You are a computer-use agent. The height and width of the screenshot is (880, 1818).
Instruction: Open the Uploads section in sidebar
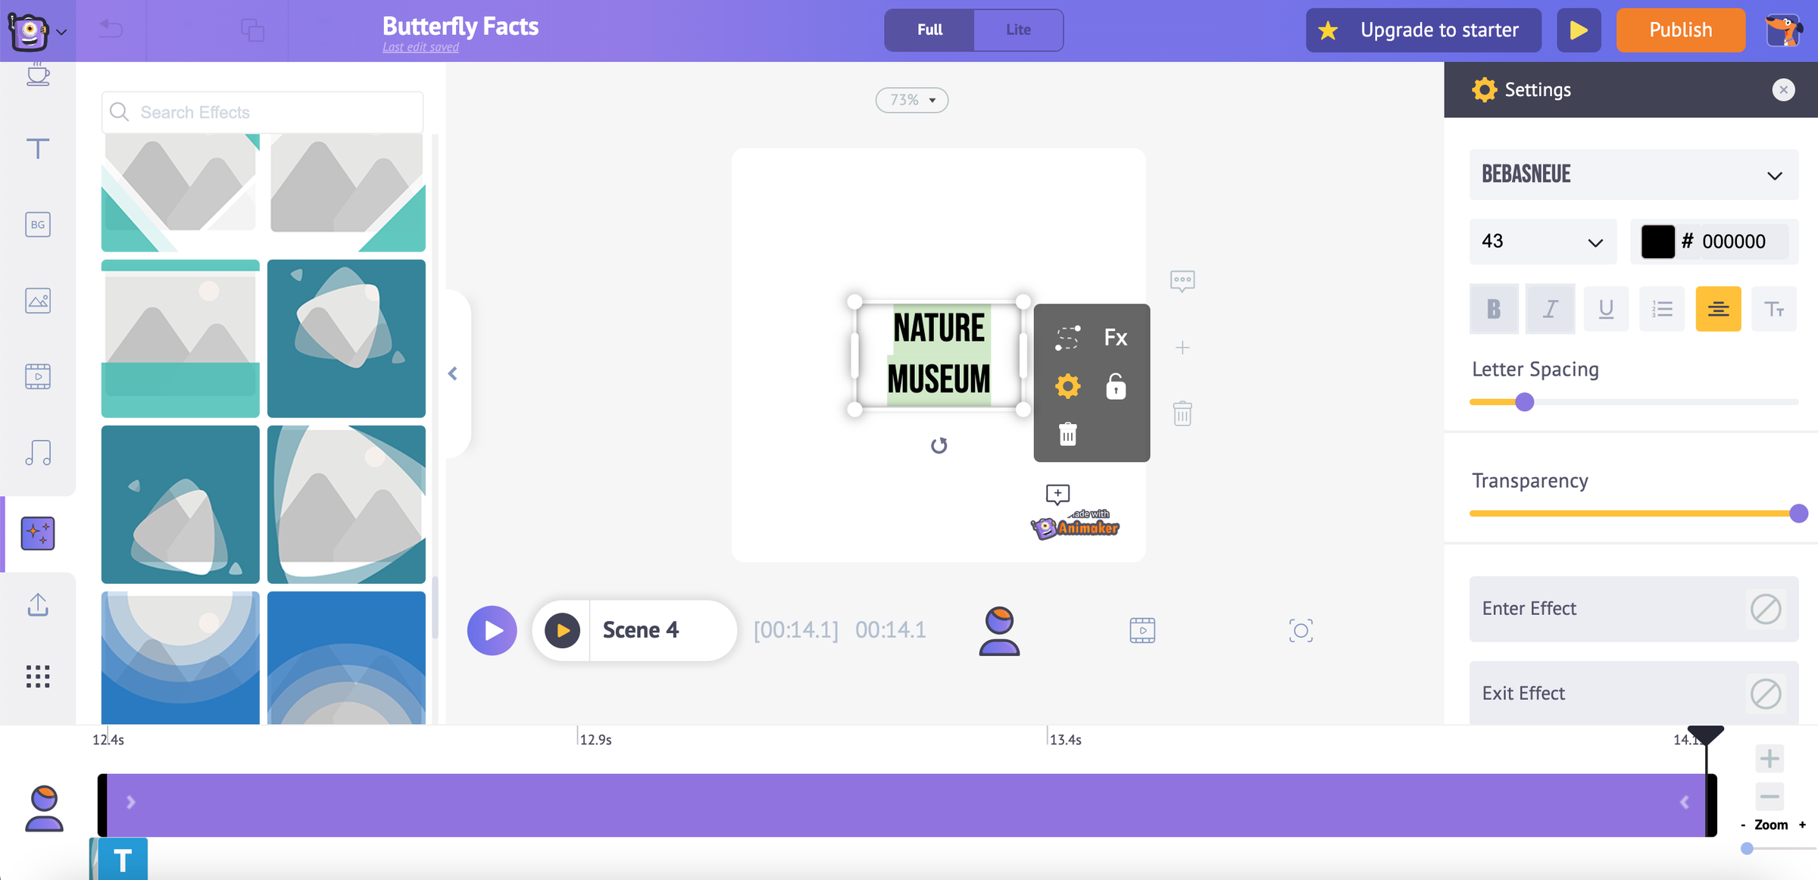point(38,604)
